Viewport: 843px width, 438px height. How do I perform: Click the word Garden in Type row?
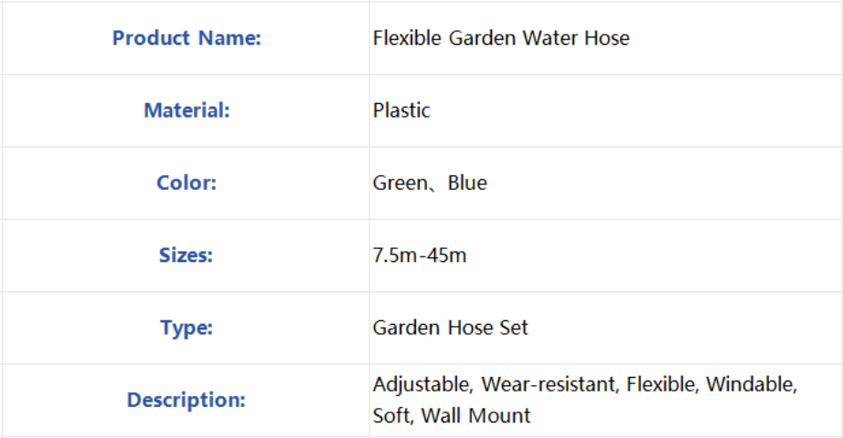(x=407, y=328)
